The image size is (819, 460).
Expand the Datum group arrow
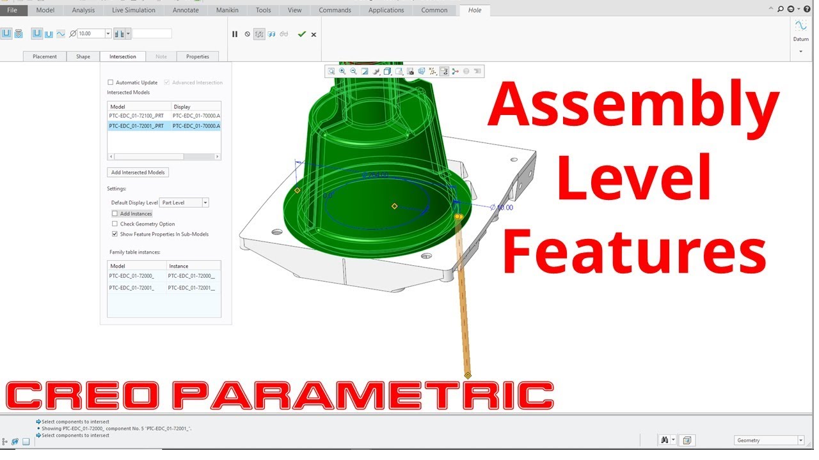(x=800, y=51)
